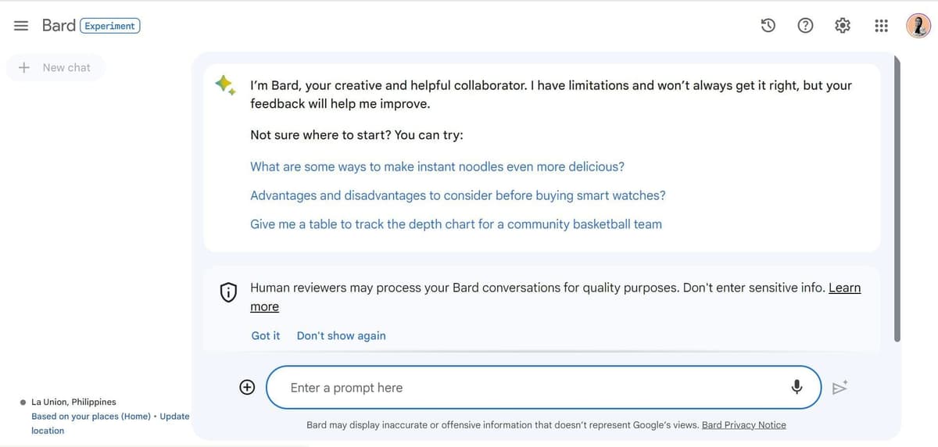Click the plus upload image icon
The height and width of the screenshot is (447, 938).
click(x=247, y=387)
